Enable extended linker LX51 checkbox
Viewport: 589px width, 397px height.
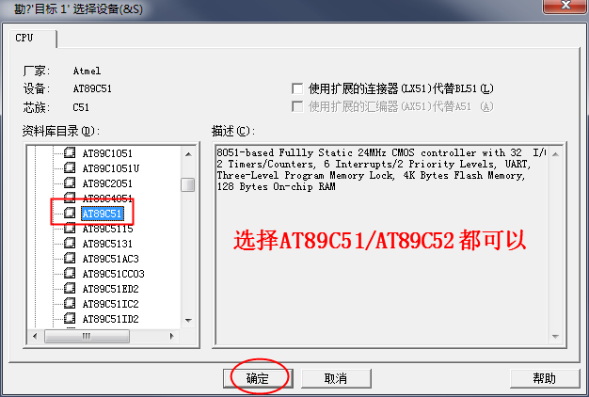tap(297, 88)
